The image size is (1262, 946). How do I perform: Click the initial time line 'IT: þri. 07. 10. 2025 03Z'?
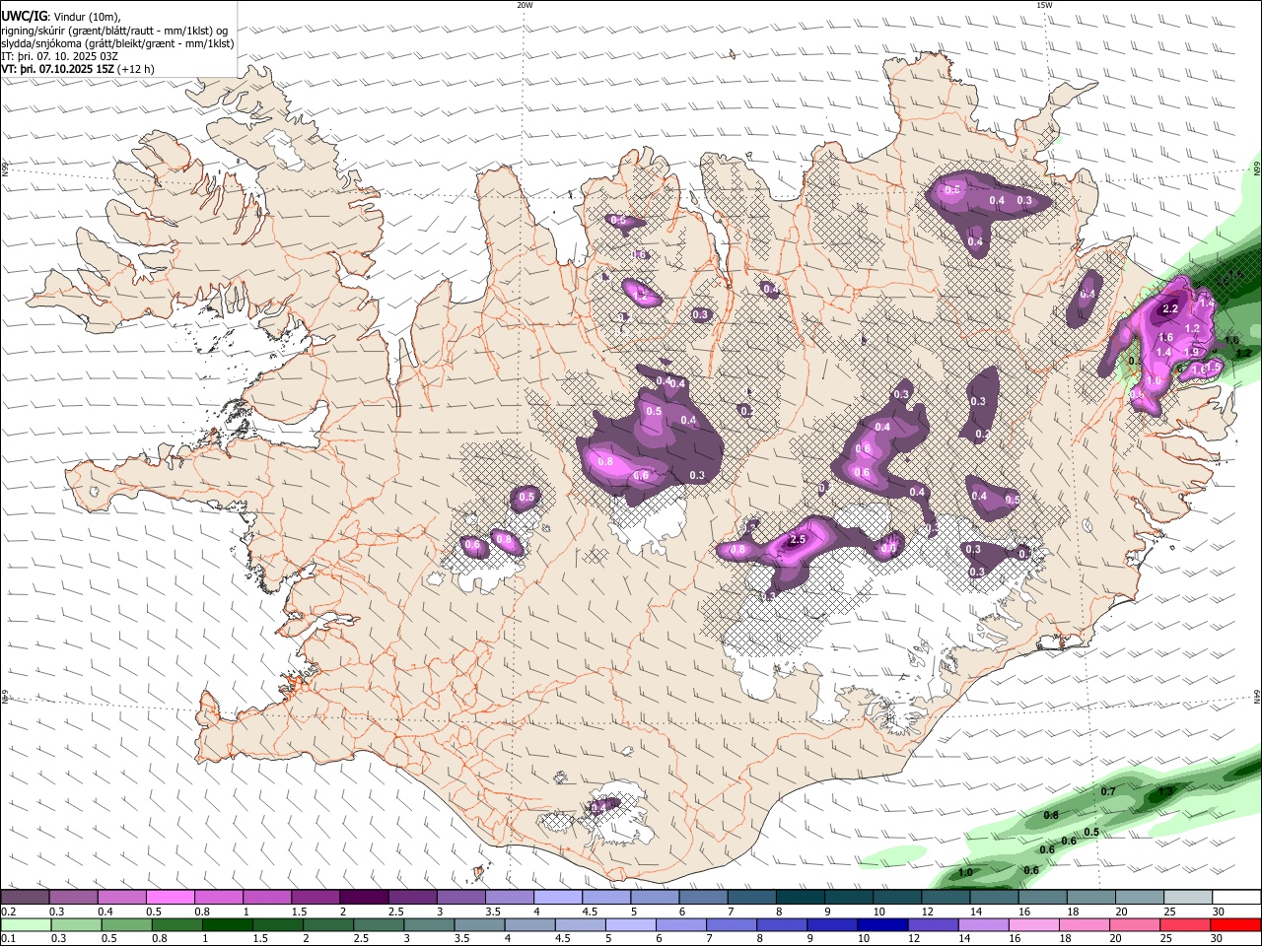[60, 56]
